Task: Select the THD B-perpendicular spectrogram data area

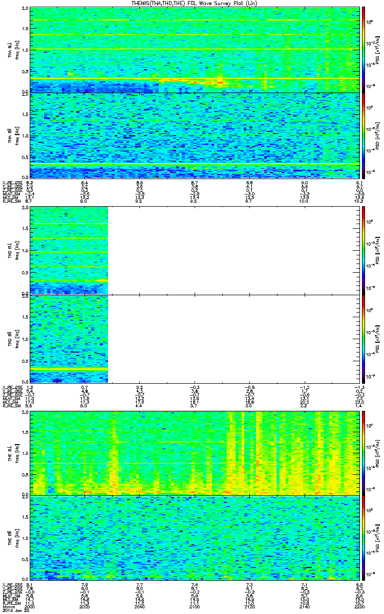Action: (x=69, y=250)
